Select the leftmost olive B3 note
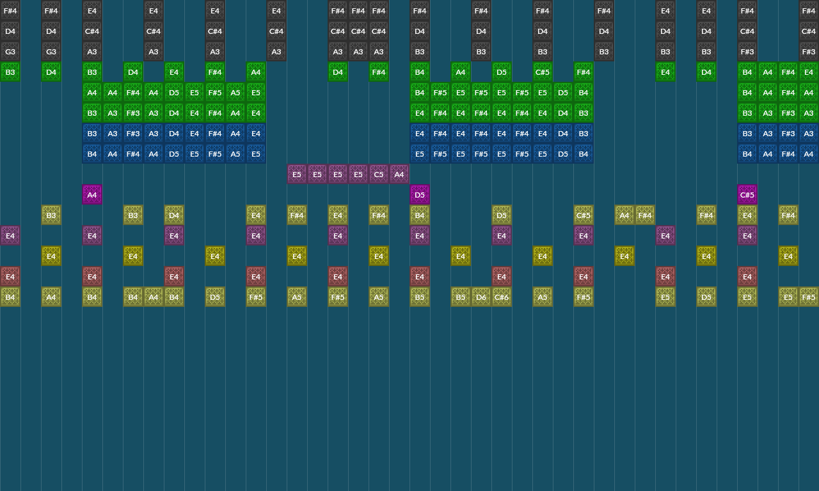This screenshot has height=491, width=819. coord(51,215)
